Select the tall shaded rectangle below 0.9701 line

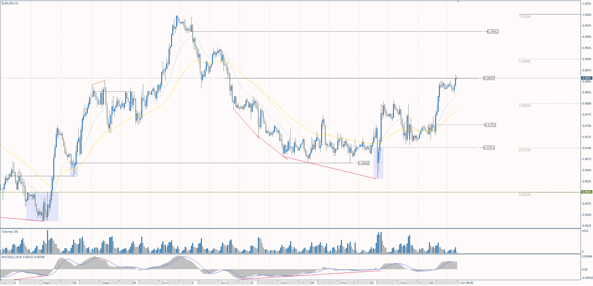(x=378, y=163)
